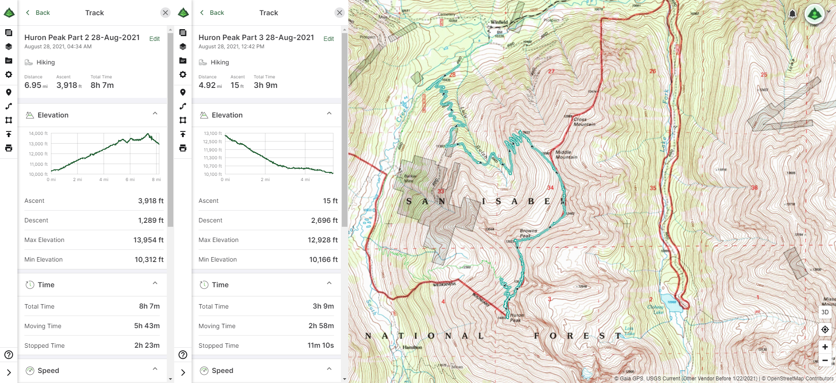This screenshot has height=383, width=836.
Task: Close the Part 3 Track panel
Action: 340,13
